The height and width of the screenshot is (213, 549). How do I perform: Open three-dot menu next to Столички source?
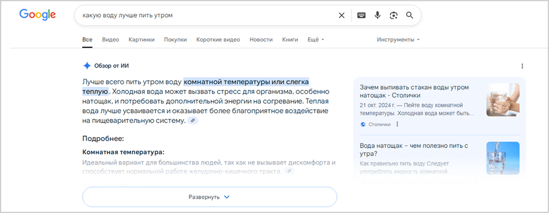397,124
